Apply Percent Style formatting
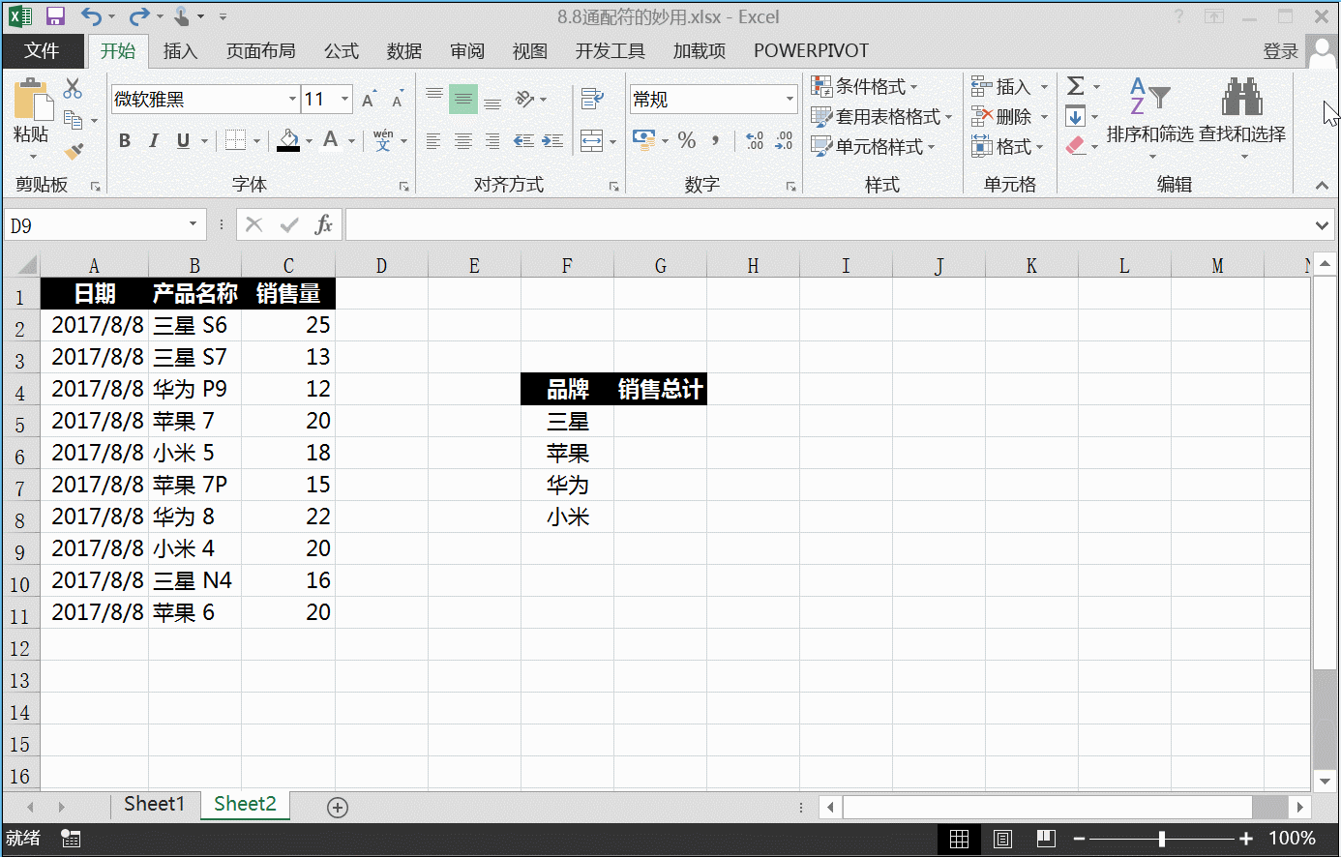Image resolution: width=1341 pixels, height=857 pixels. tap(687, 140)
